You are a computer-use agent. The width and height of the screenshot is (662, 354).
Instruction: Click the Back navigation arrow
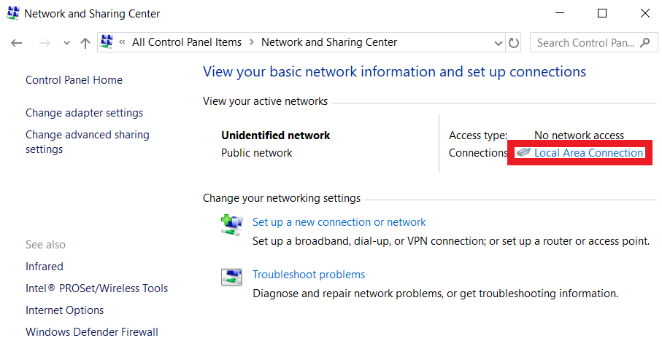(x=17, y=43)
